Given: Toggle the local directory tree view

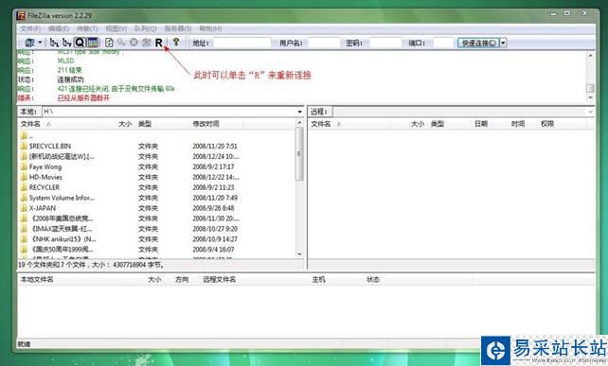Looking at the screenshot, I should tap(54, 43).
